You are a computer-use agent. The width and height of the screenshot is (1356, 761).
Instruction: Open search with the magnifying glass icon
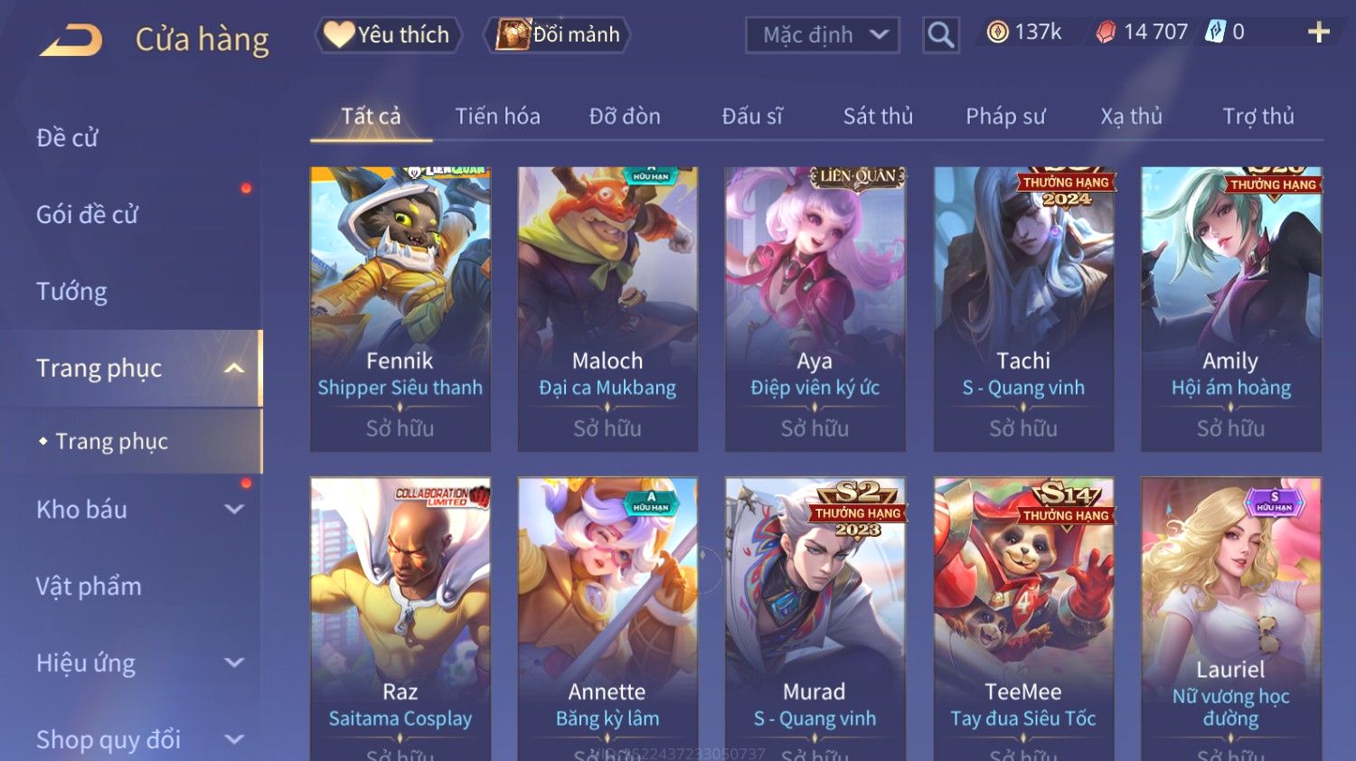pyautogui.click(x=940, y=35)
